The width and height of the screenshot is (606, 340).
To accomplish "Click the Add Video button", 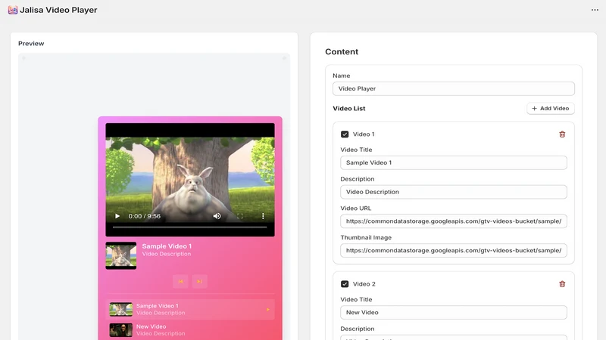I will [x=551, y=108].
